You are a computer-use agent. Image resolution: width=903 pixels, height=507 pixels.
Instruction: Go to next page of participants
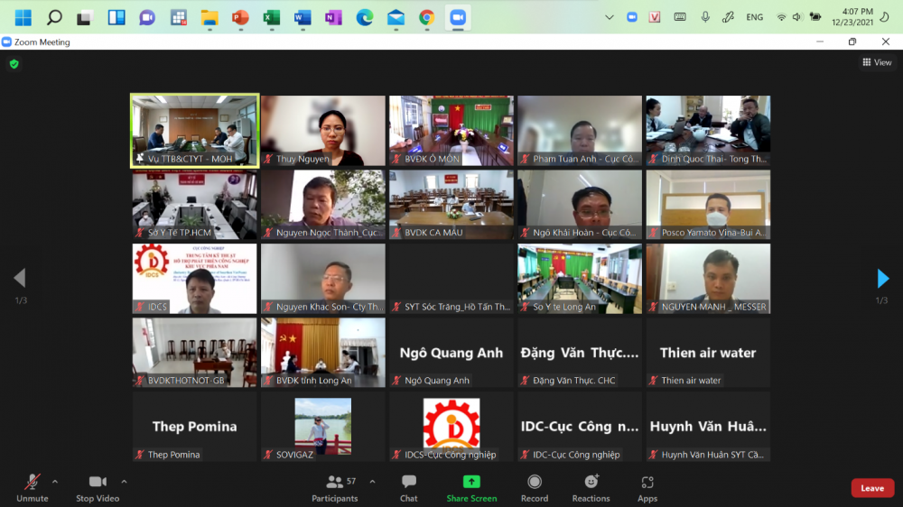click(x=883, y=279)
